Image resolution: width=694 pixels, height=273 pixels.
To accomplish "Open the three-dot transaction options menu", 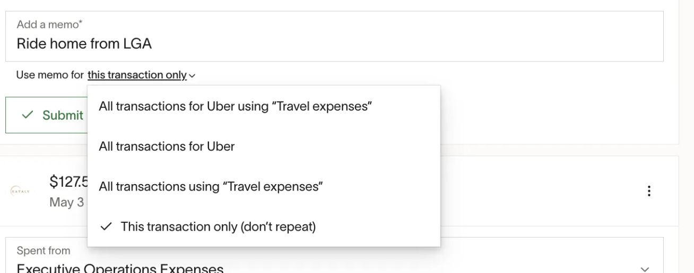I will [x=649, y=191].
